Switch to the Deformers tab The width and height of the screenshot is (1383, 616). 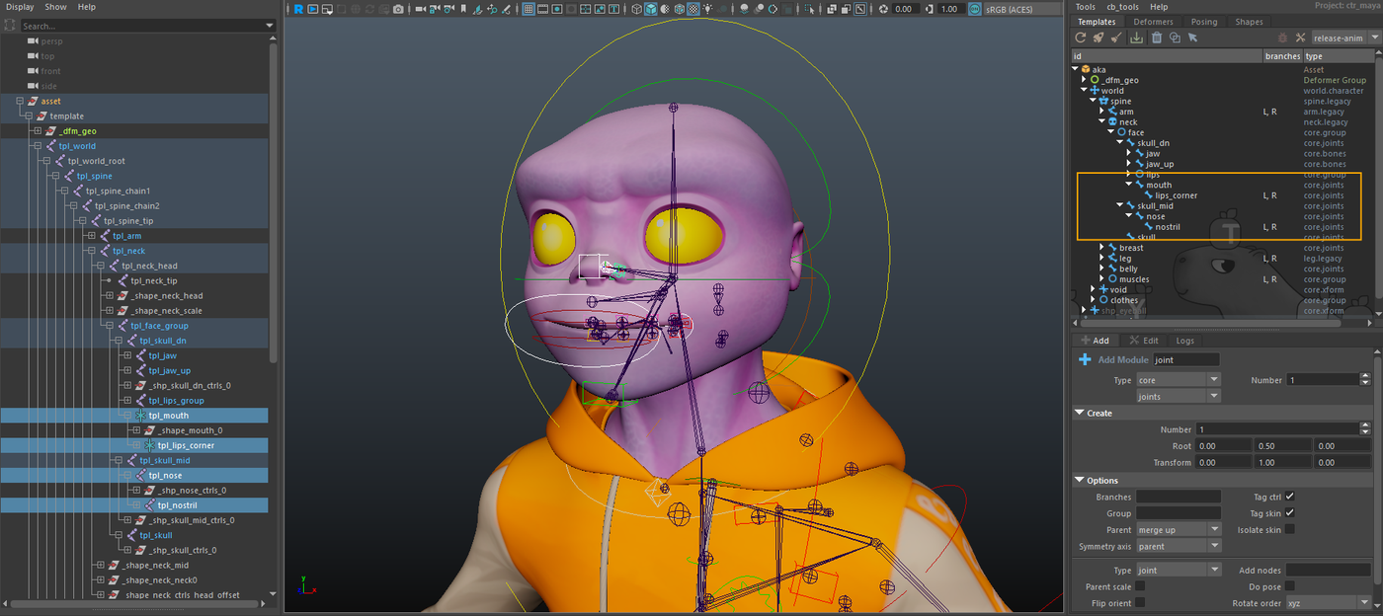(x=1153, y=22)
